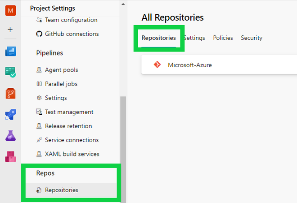Open Azure Boards from left sidebar
297x203 pixels.
coord(10,72)
